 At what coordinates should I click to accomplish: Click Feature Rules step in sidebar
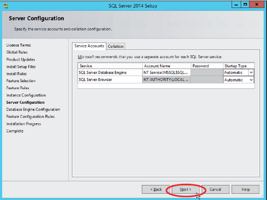point(18,88)
